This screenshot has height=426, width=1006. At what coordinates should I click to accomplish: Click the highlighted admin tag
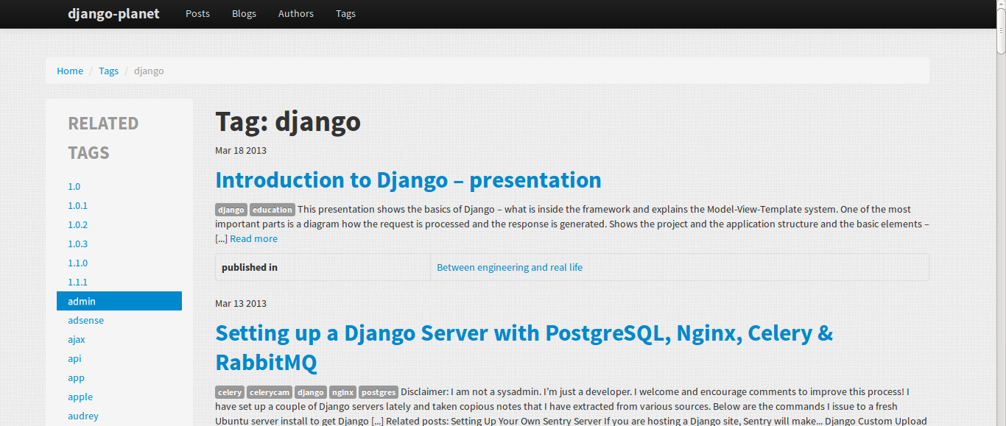click(119, 301)
